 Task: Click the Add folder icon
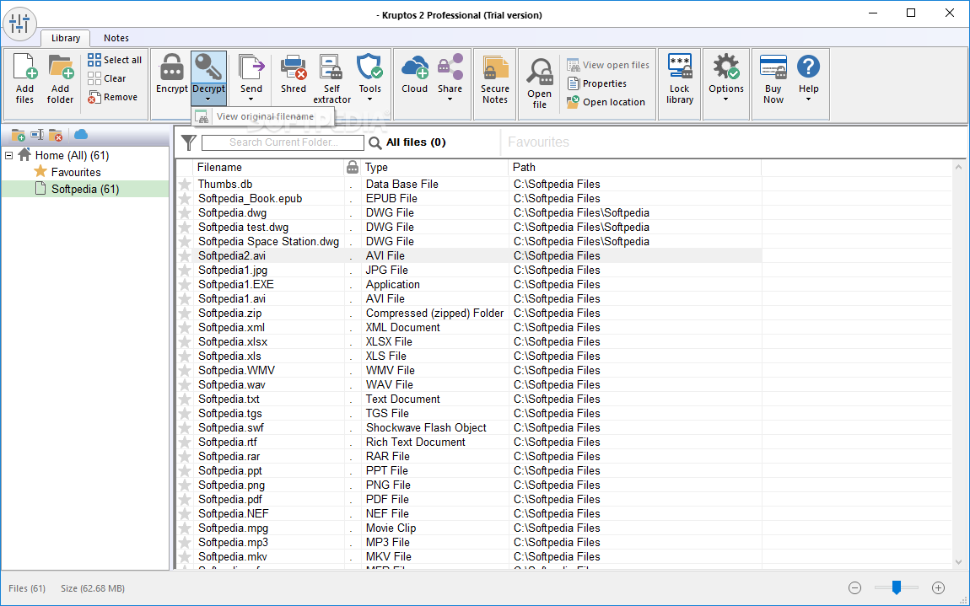point(61,67)
